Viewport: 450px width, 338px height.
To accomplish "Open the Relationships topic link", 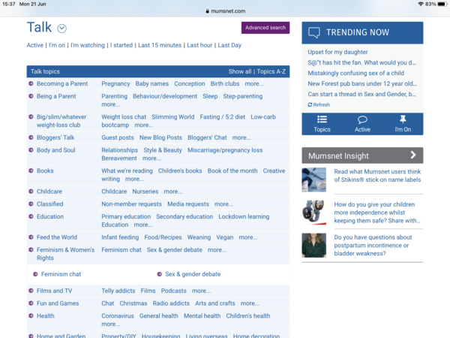I will coord(120,150).
